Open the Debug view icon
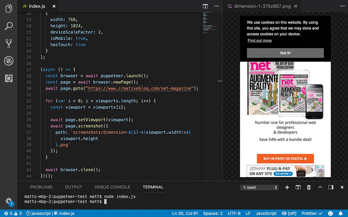The image size is (348, 217). pyautogui.click(x=9, y=61)
